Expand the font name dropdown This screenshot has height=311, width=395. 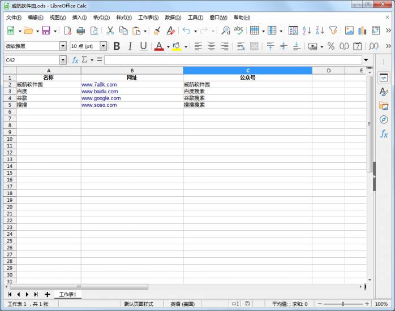coord(63,46)
